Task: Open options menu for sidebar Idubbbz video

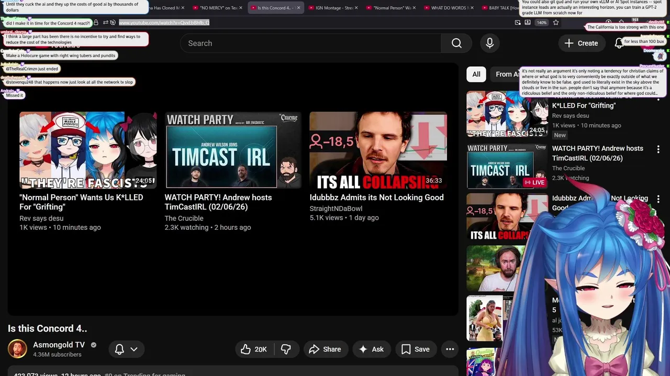Action: 658,199
